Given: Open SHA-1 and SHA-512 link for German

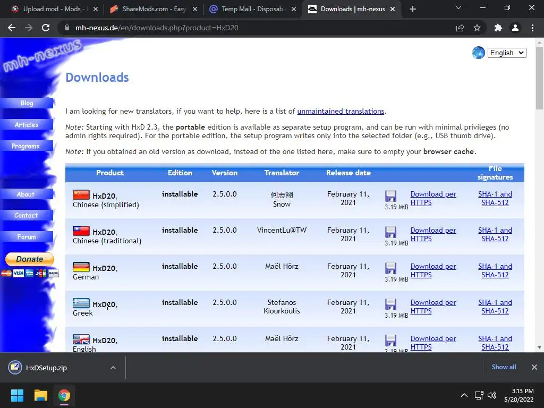Looking at the screenshot, I should coord(495,270).
